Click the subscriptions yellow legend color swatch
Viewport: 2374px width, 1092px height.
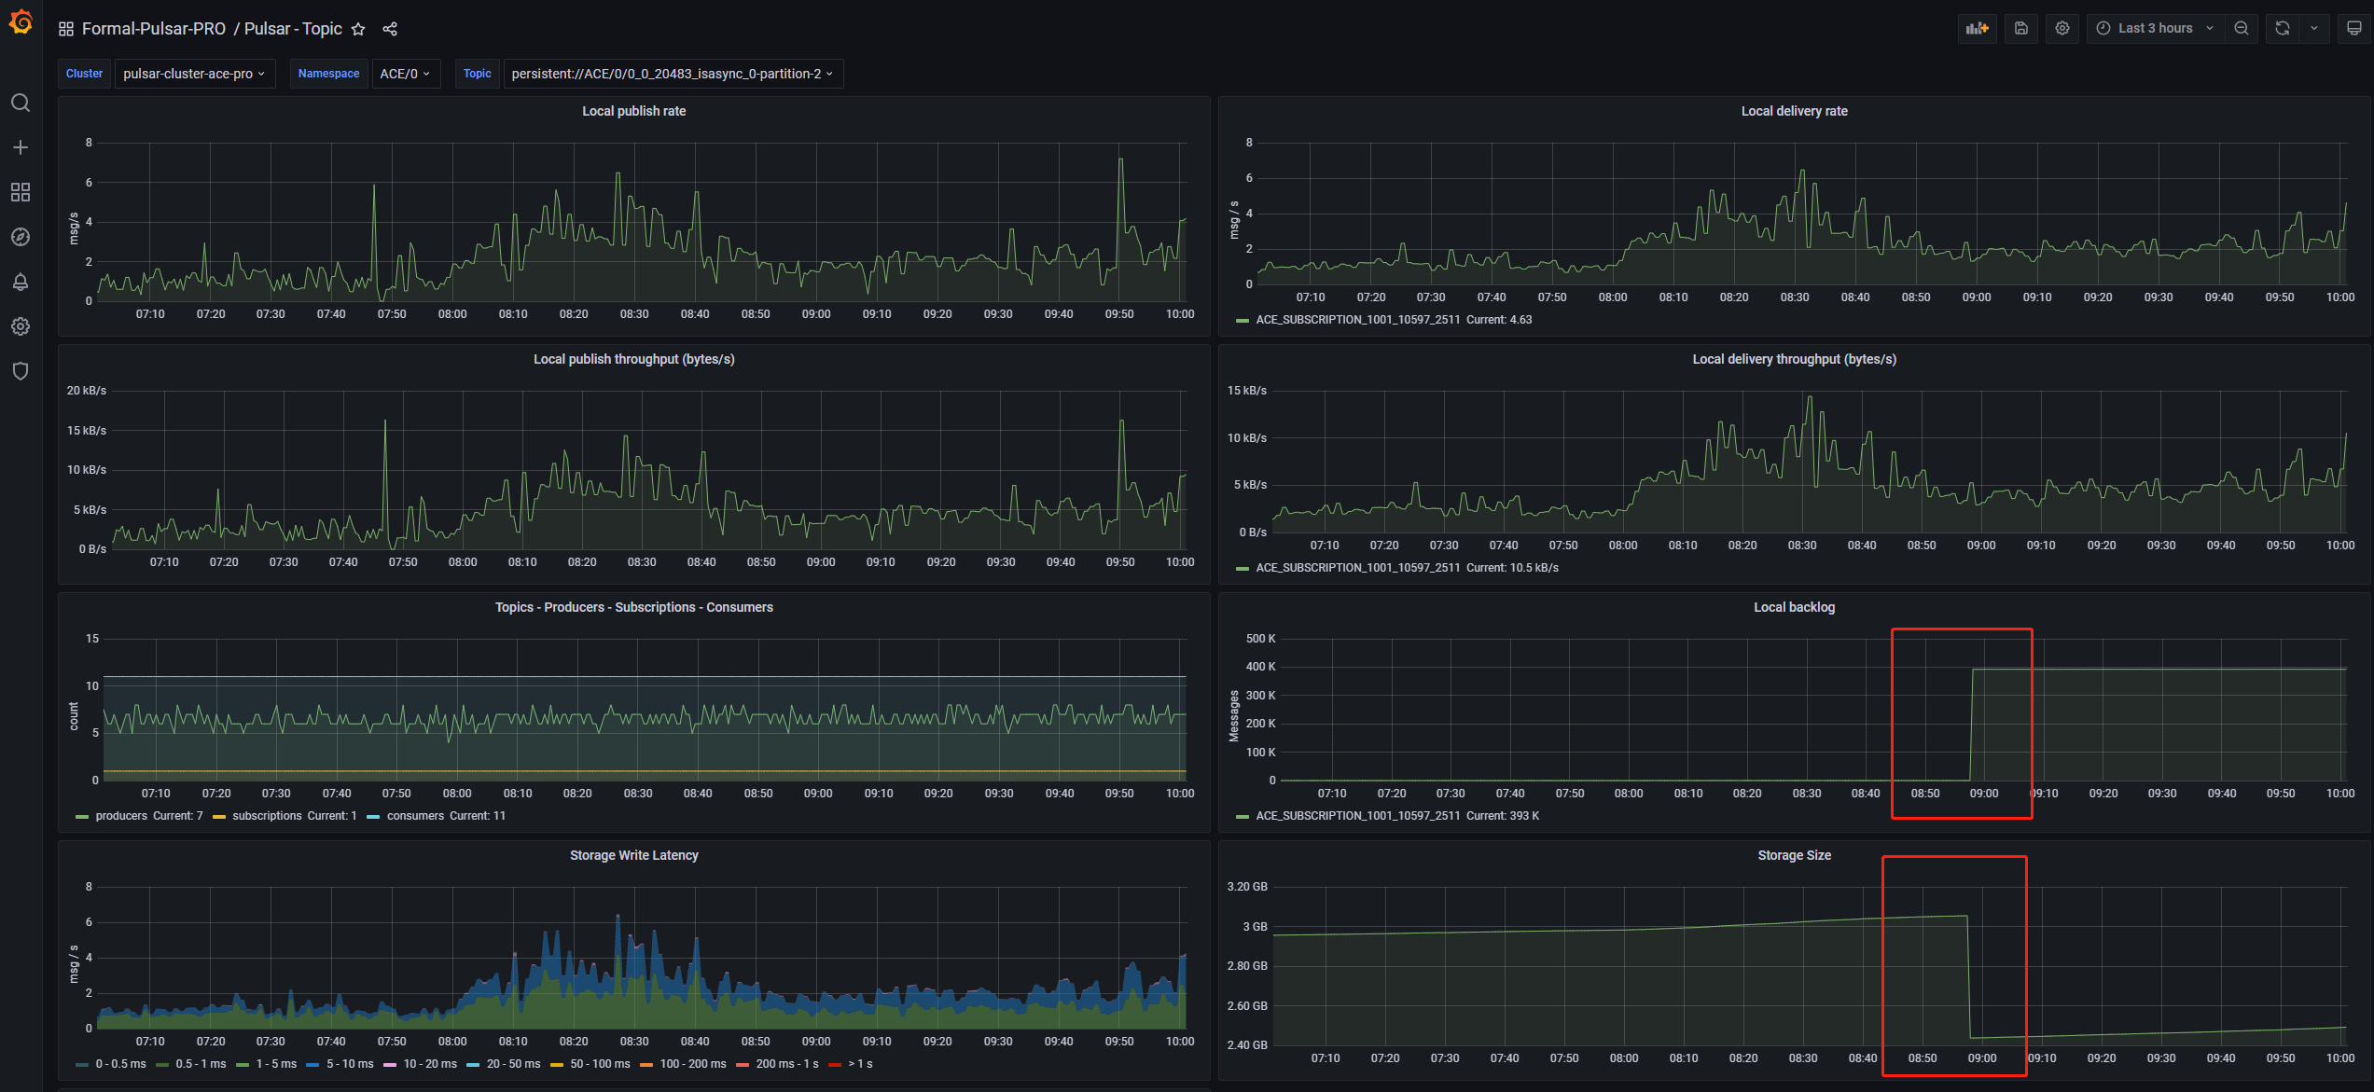[x=219, y=817]
